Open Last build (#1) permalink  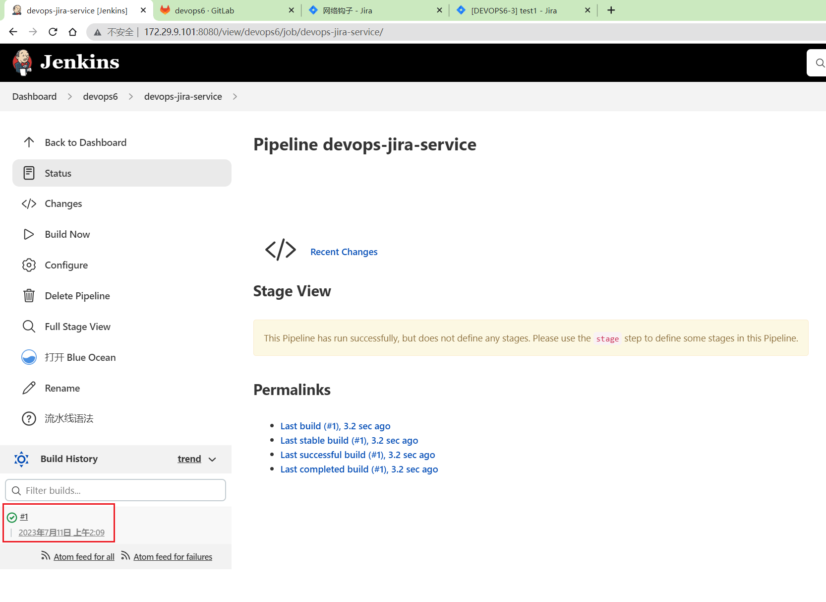(335, 426)
